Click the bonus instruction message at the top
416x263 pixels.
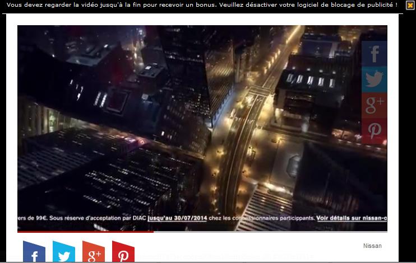point(112,4)
